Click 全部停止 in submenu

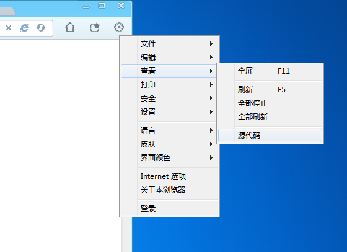click(x=270, y=103)
